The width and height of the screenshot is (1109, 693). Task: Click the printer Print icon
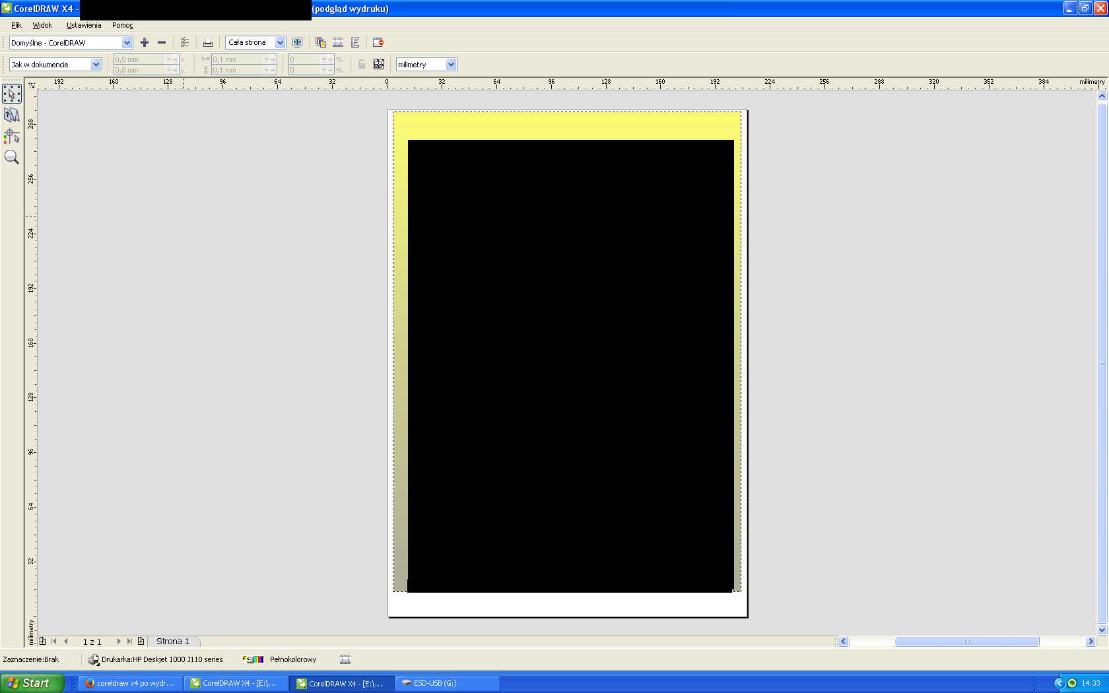click(208, 42)
